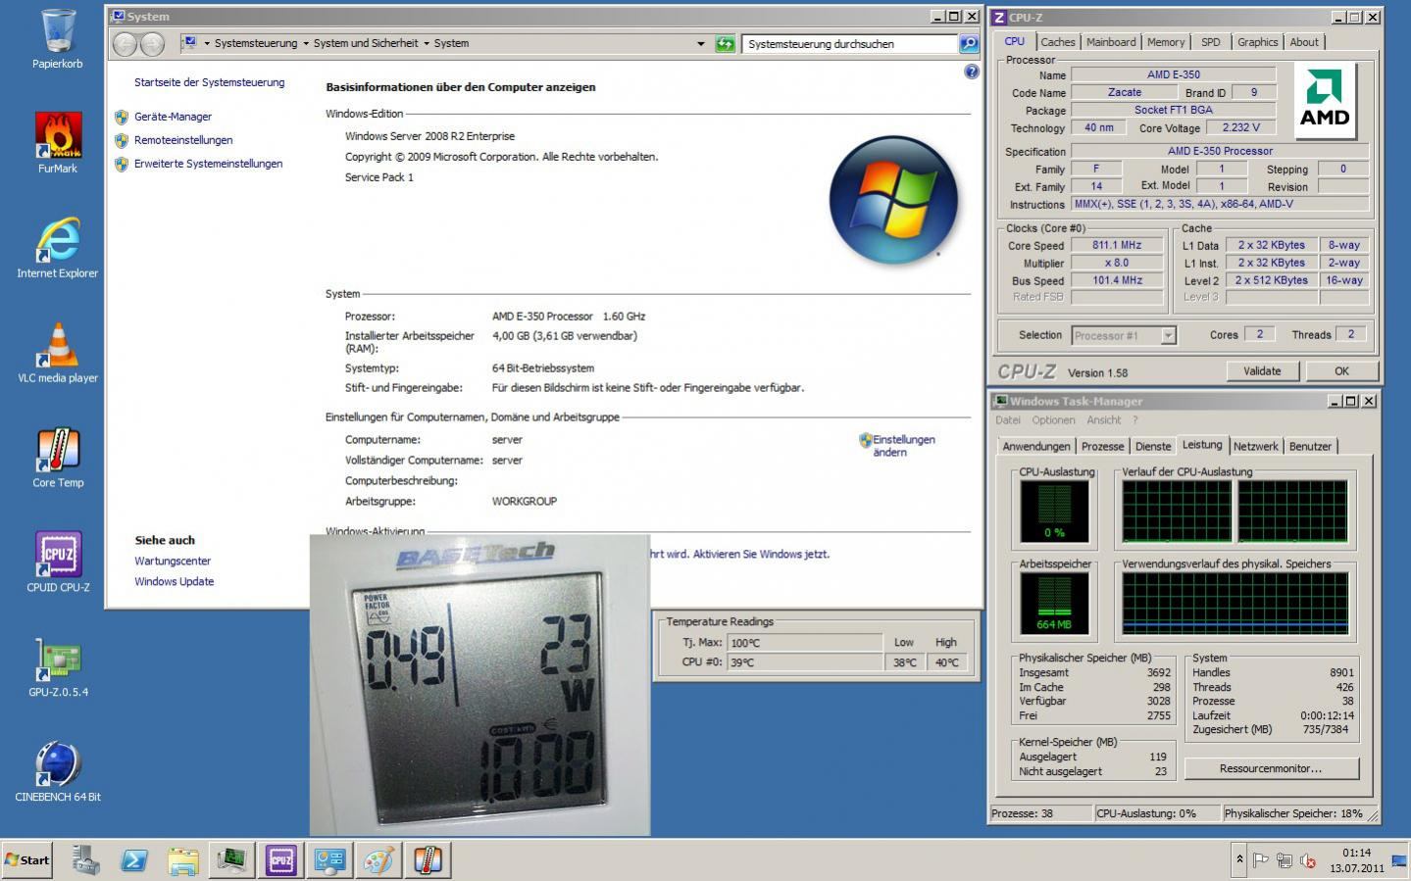Screen dimensions: 1411x881
Task: Open Datei menu in Task Manager
Action: (x=1008, y=420)
